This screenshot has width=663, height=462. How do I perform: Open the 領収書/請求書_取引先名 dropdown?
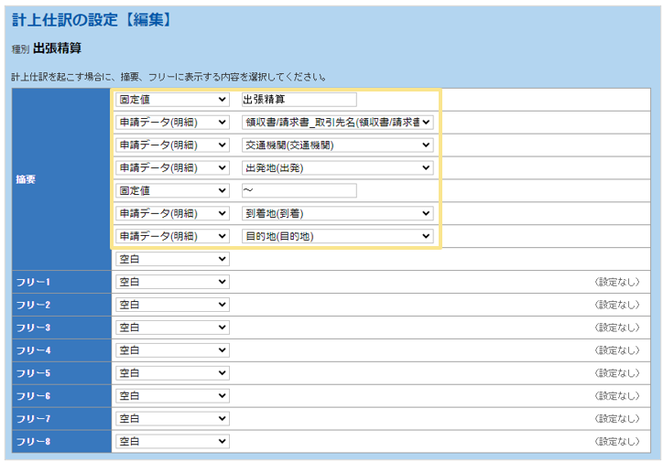[x=337, y=122]
